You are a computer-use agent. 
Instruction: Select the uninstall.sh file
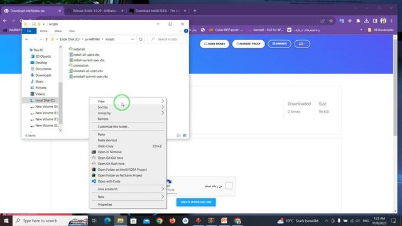pyautogui.click(x=79, y=65)
